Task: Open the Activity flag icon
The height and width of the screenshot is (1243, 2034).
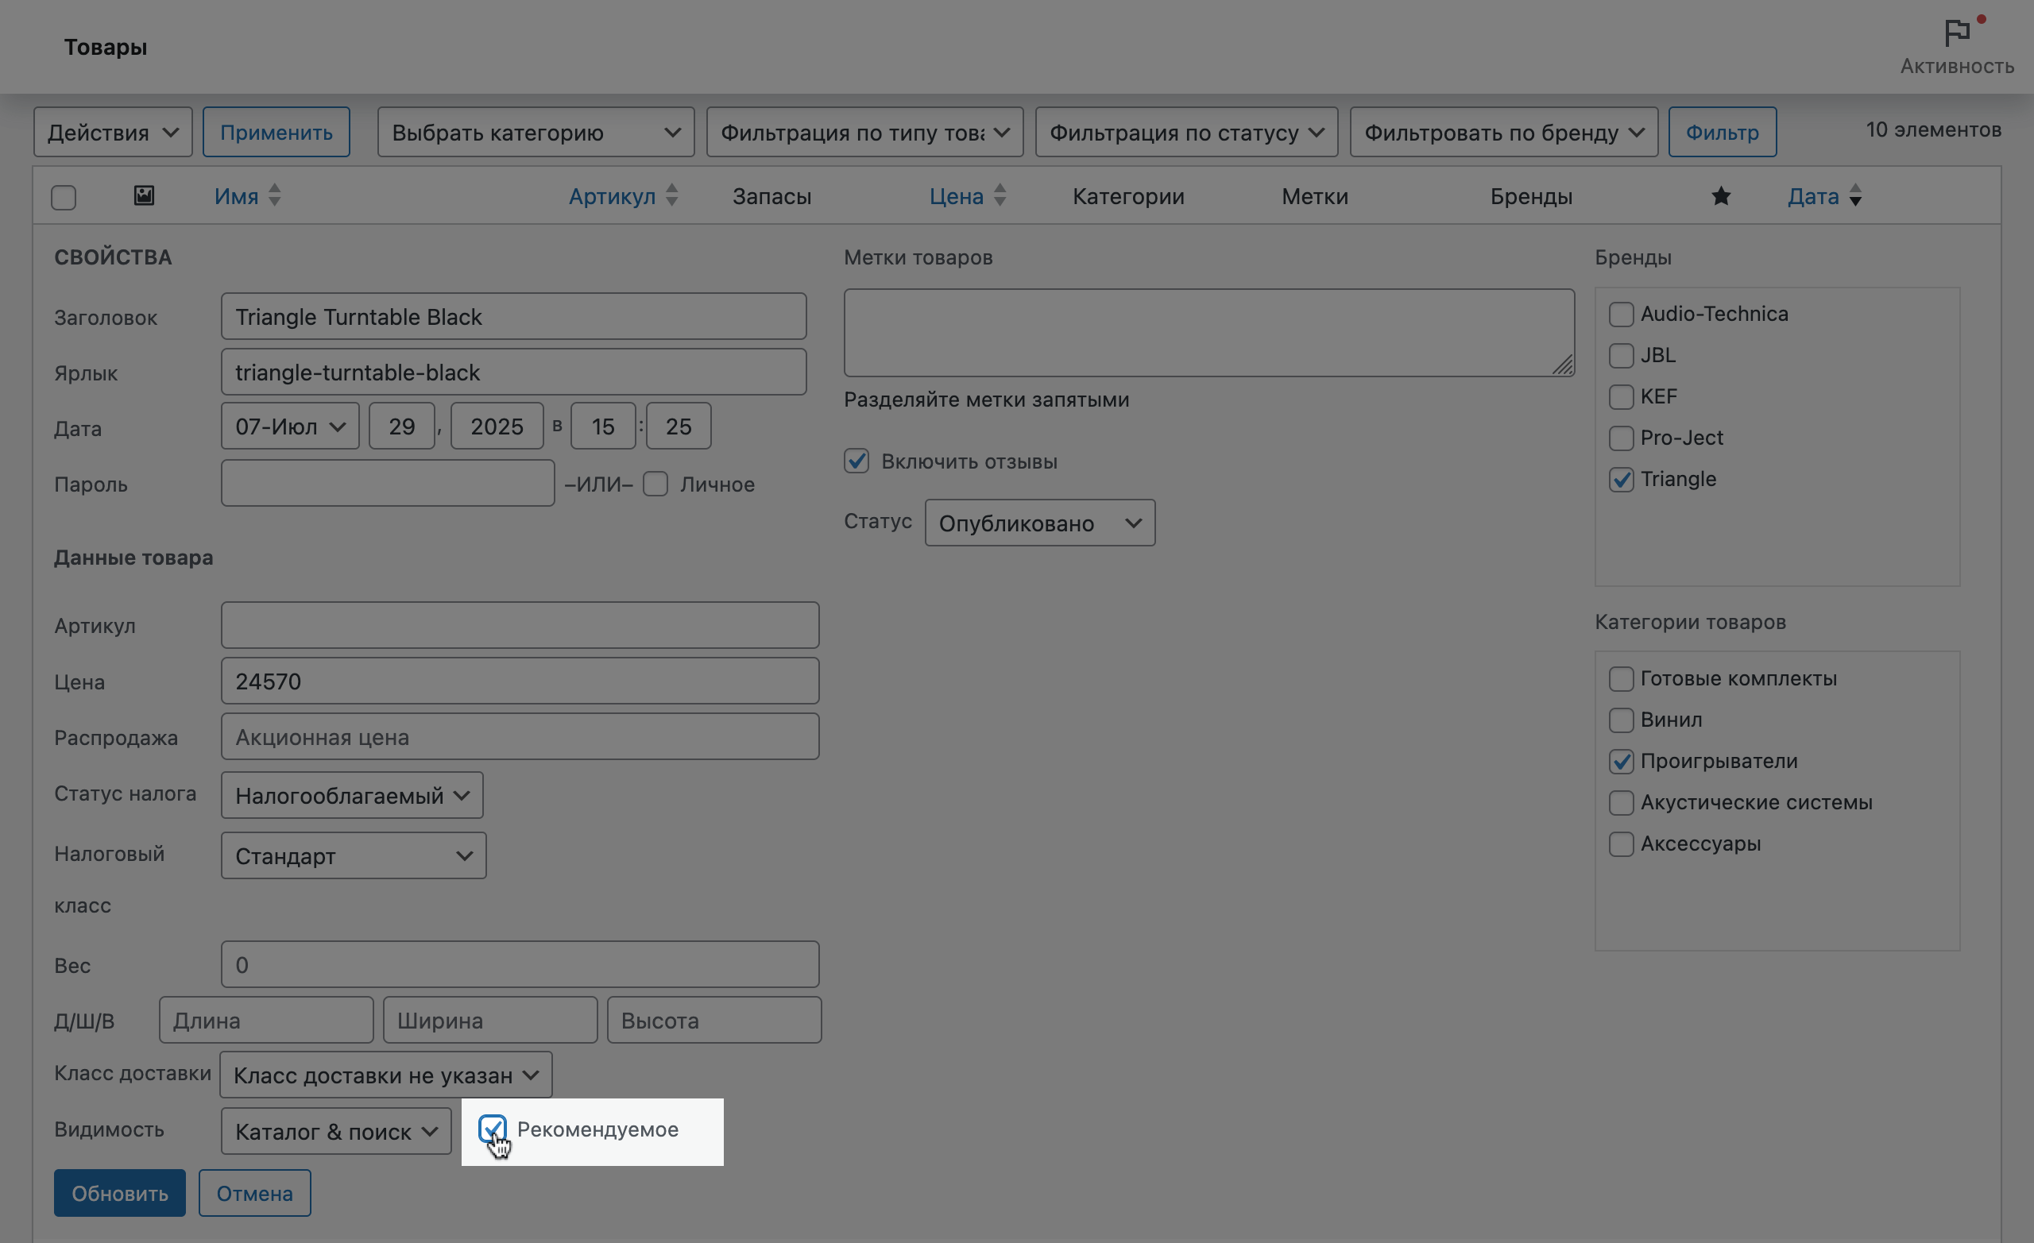Action: 1956,33
